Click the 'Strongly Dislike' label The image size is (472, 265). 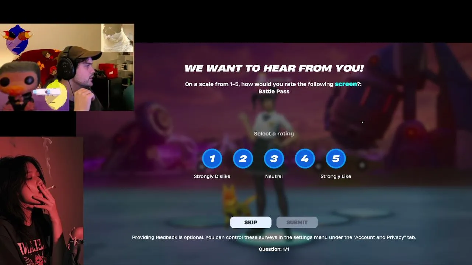coord(212,176)
